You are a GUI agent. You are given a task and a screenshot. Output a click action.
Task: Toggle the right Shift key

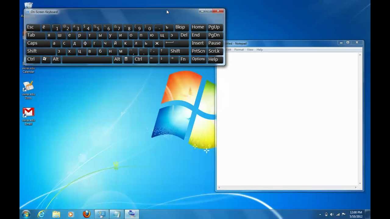(179, 51)
